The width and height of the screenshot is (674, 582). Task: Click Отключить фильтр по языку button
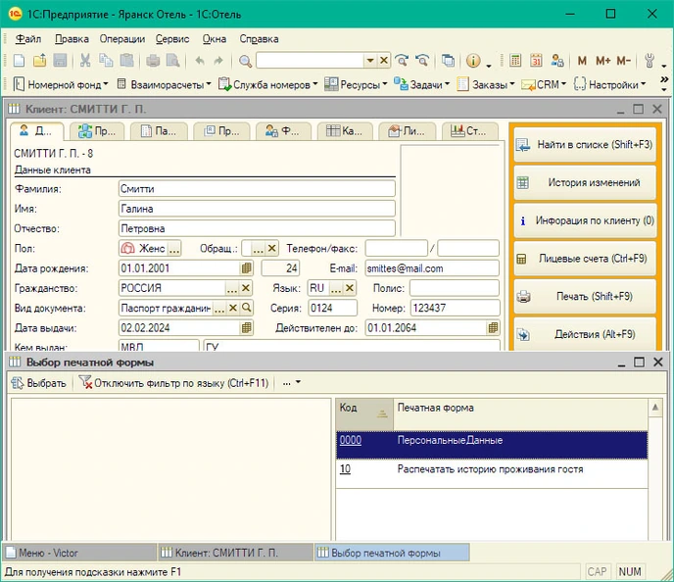coord(173,383)
